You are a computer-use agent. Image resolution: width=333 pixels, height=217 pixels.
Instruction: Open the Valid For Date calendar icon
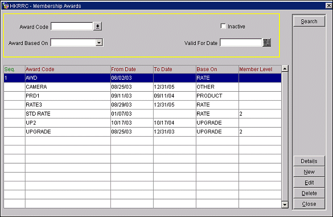pyautogui.click(x=267, y=43)
